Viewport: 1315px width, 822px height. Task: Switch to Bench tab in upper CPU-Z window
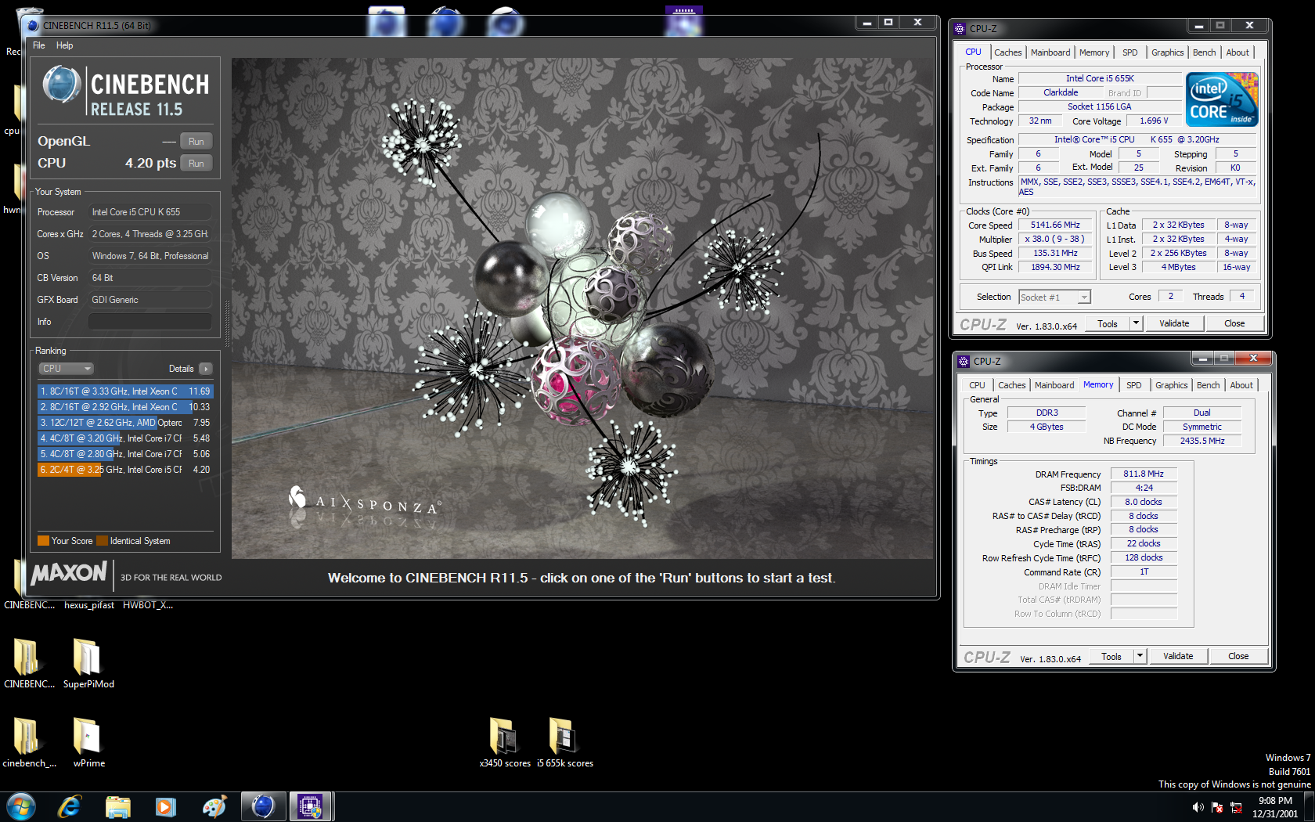1205,52
